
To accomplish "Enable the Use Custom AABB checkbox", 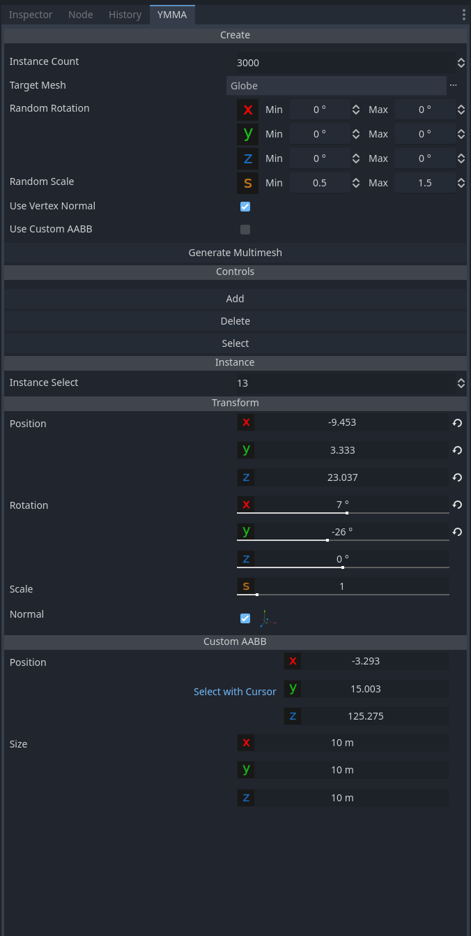I will [245, 229].
